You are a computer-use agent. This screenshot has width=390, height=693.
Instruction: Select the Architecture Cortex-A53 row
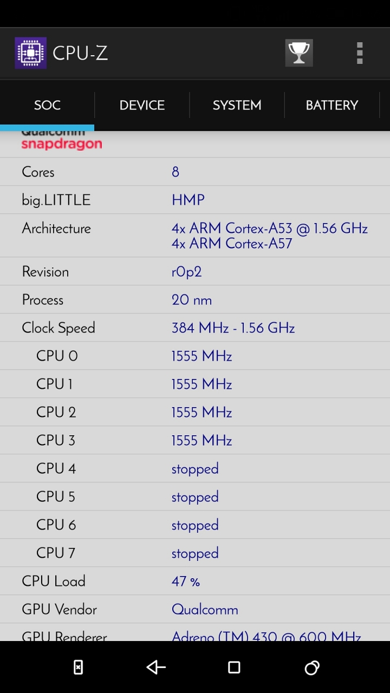195,236
